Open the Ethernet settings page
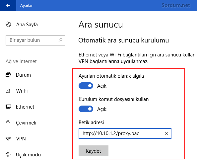Screen dimensions: 197x162 (x=25, y=107)
